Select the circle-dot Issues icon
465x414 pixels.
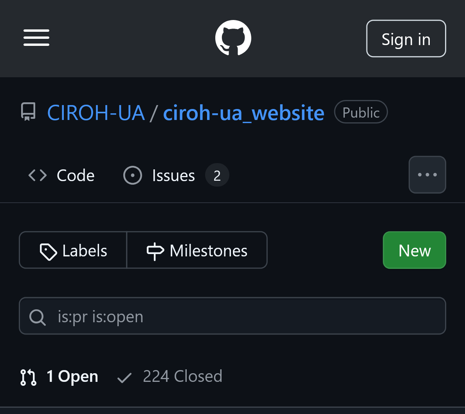(132, 175)
